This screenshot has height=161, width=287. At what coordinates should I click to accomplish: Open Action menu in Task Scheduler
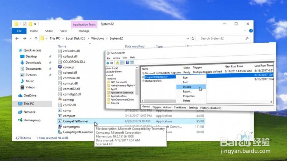pyautogui.click(x=116, y=58)
